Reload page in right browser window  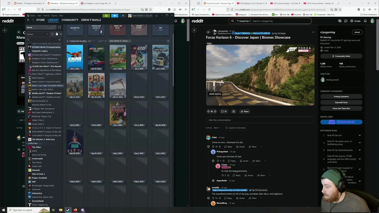coord(209,9)
